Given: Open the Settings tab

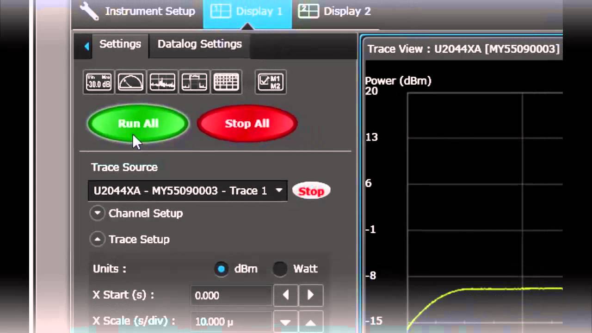Looking at the screenshot, I should point(120,44).
